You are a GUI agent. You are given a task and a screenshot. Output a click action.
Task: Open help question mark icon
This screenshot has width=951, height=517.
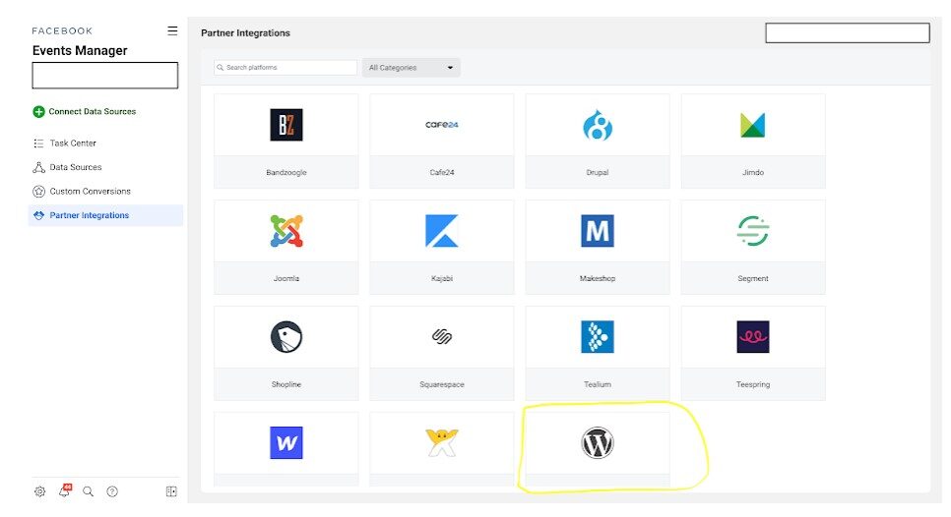pyautogui.click(x=112, y=491)
